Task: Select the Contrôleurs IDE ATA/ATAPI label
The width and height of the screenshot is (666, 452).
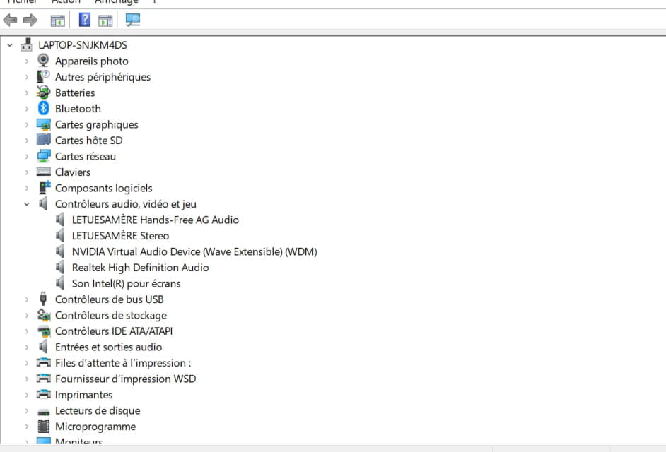Action: click(x=114, y=331)
